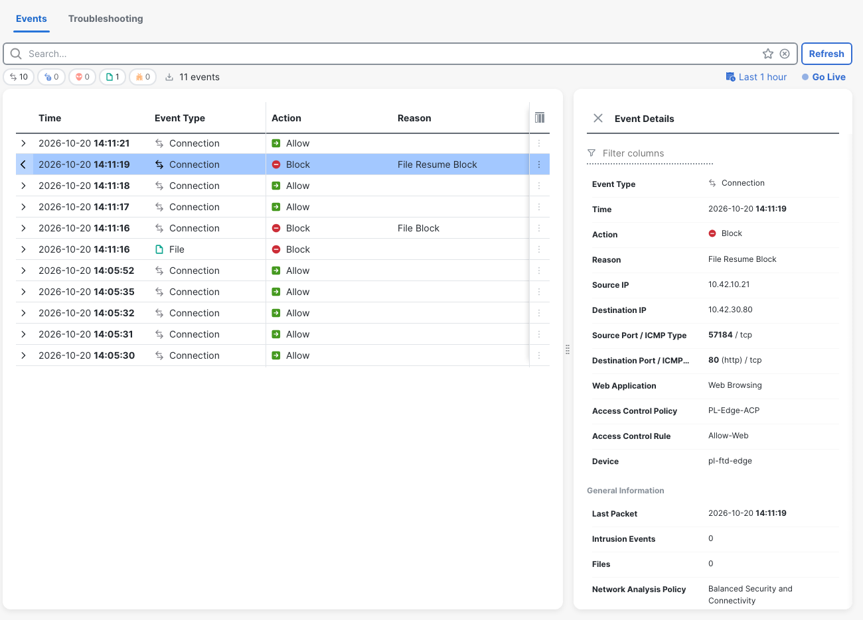This screenshot has width=863, height=620.
Task: Click the calendar icon beside Last 1 hour
Action: (x=730, y=77)
